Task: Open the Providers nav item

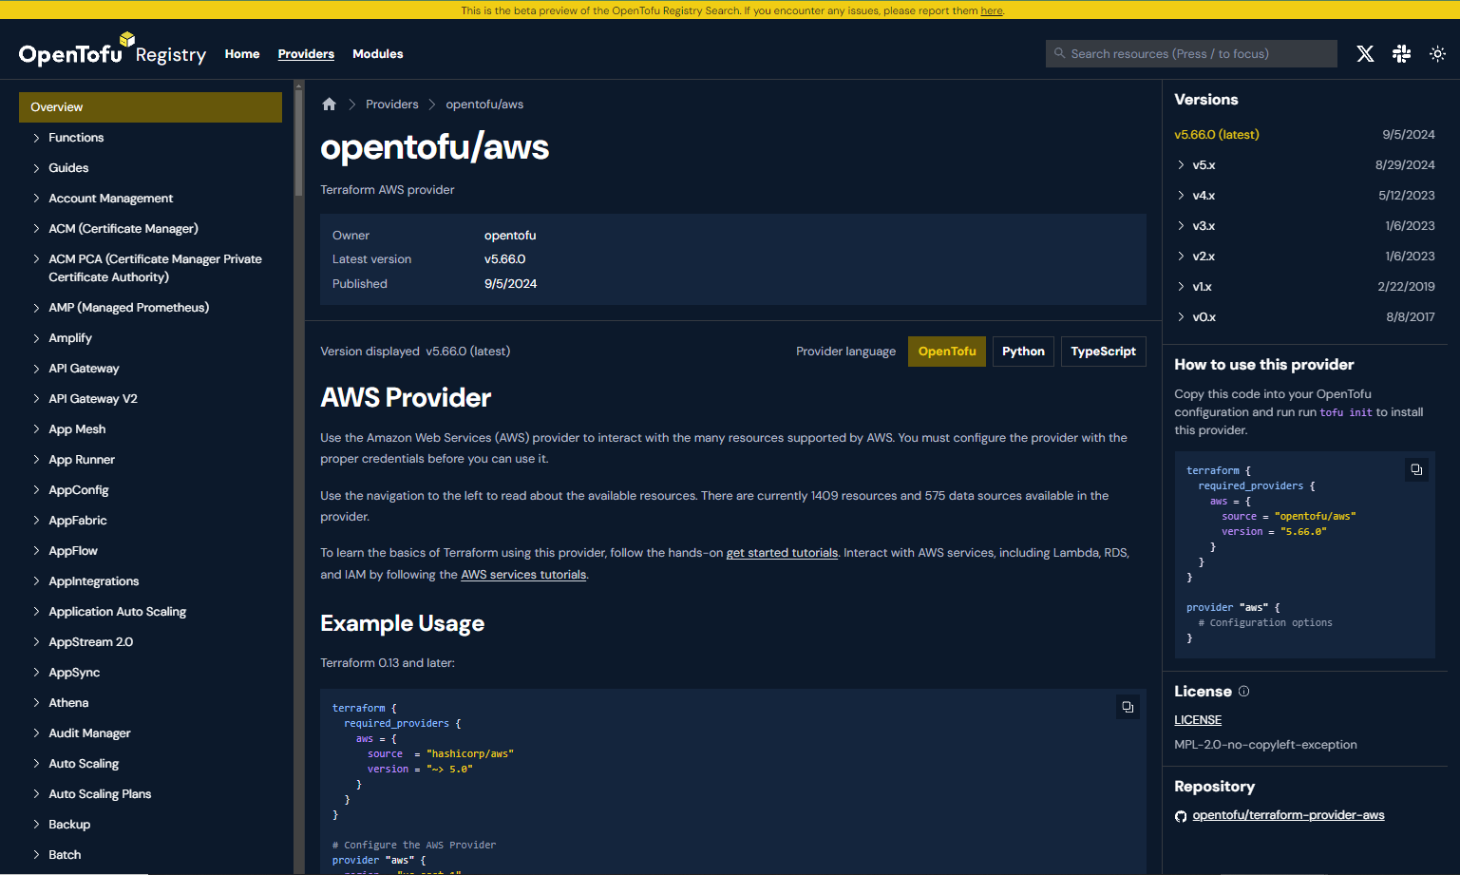Action: pos(306,54)
